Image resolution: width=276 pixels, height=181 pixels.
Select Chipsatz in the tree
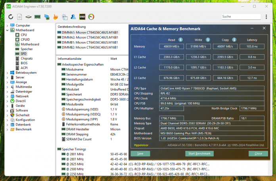[27, 59]
